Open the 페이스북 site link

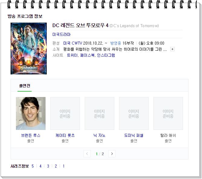pos(87,55)
